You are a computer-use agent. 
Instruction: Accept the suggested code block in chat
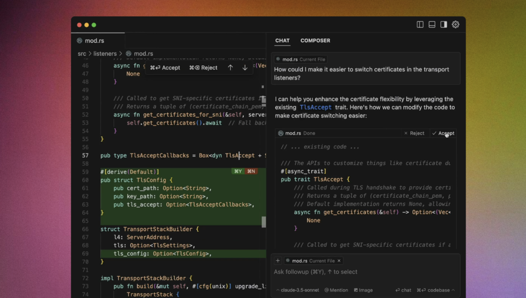(x=443, y=133)
